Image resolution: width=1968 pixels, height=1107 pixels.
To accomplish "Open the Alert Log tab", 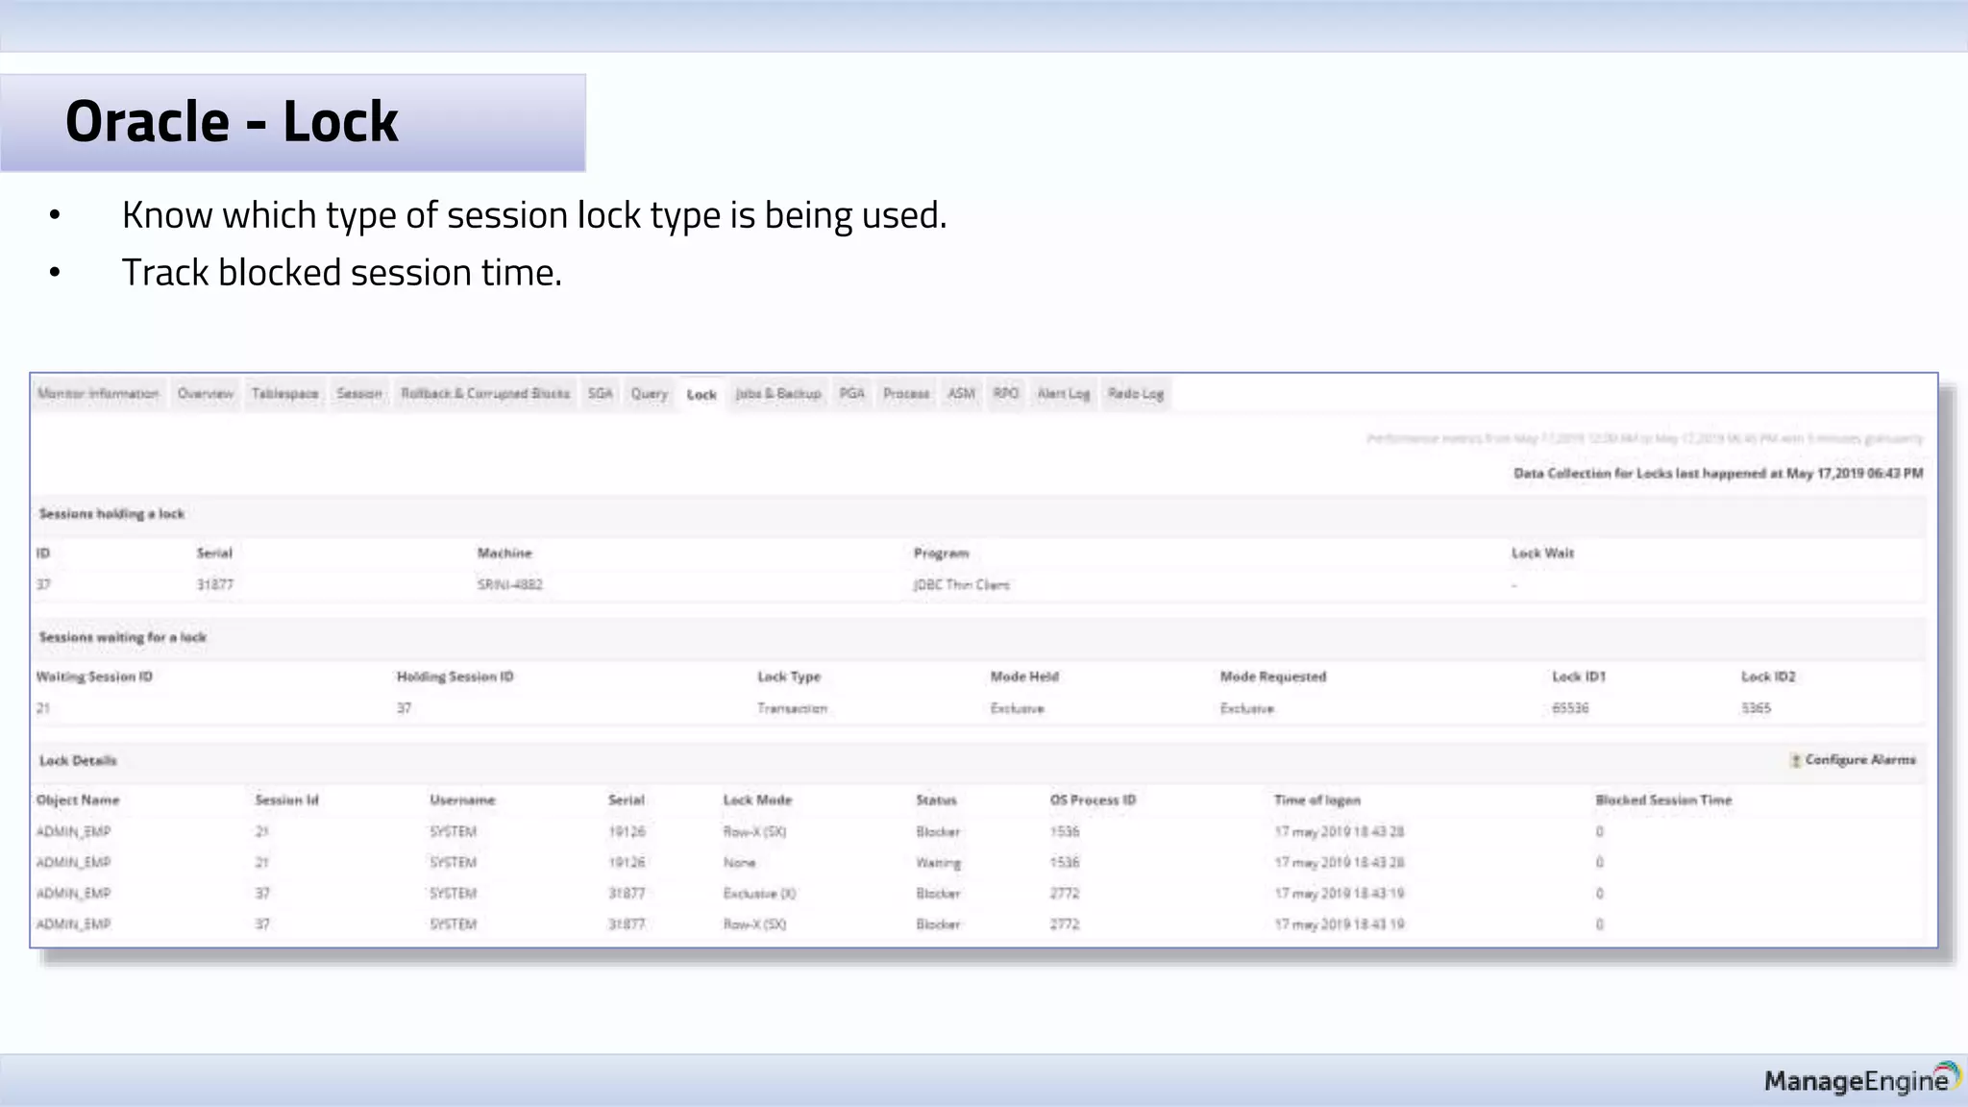I will (1063, 394).
